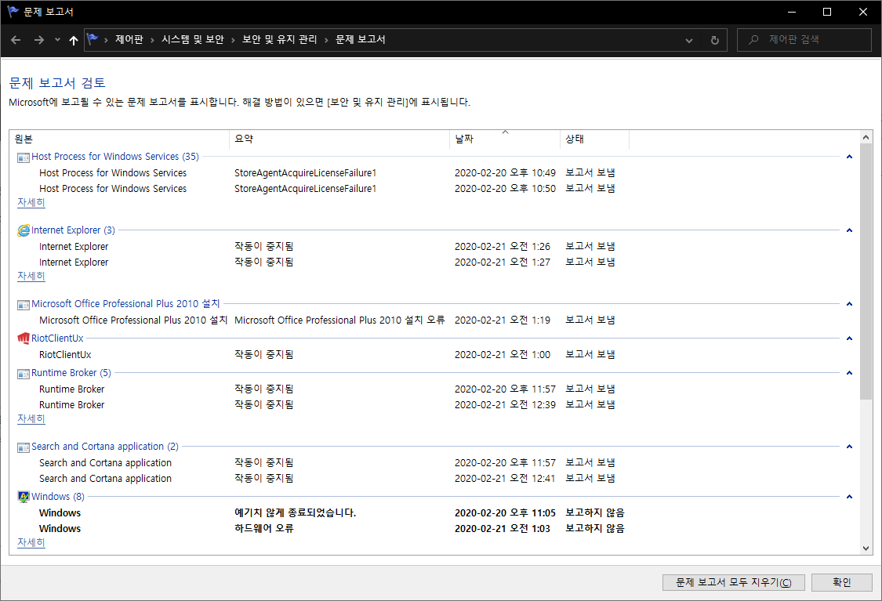Click Host Process for Windows Services (35) group title
The image size is (882, 601).
pos(115,157)
